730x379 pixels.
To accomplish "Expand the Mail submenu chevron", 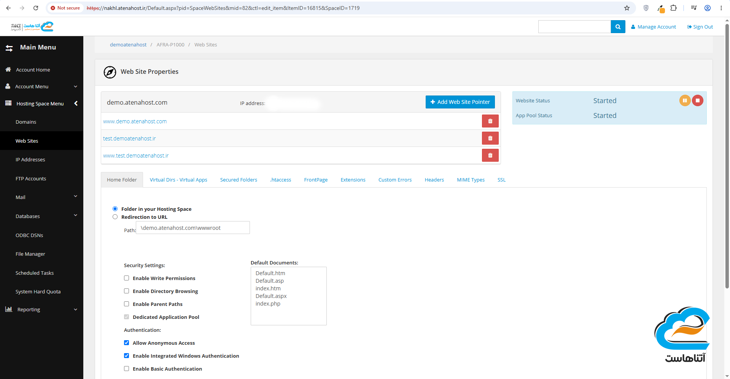I will tap(75, 196).
